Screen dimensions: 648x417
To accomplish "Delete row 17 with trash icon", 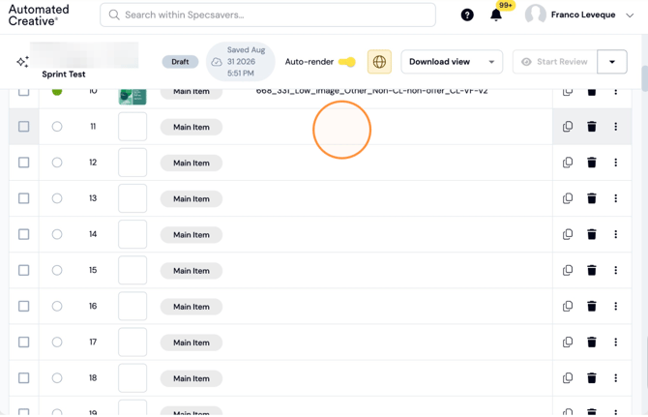I will (592, 343).
